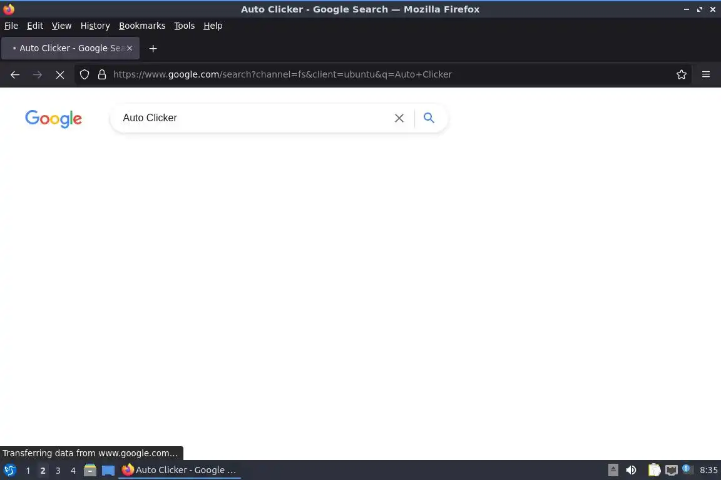View site security padlock information

[x=102, y=74]
